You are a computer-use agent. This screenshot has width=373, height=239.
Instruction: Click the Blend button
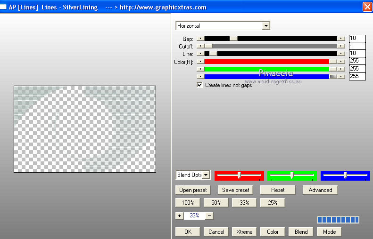(301, 231)
